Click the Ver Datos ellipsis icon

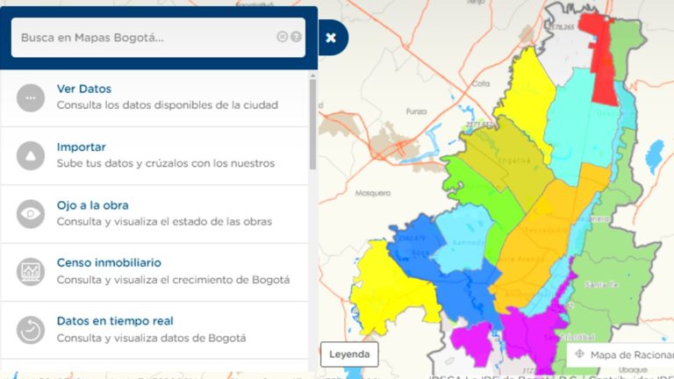[x=31, y=98]
